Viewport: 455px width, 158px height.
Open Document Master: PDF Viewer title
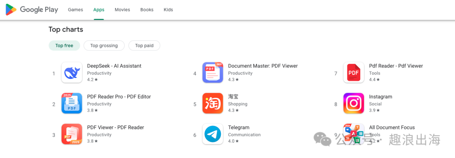click(x=263, y=66)
